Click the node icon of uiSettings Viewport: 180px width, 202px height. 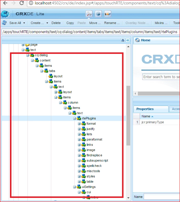[79, 187]
